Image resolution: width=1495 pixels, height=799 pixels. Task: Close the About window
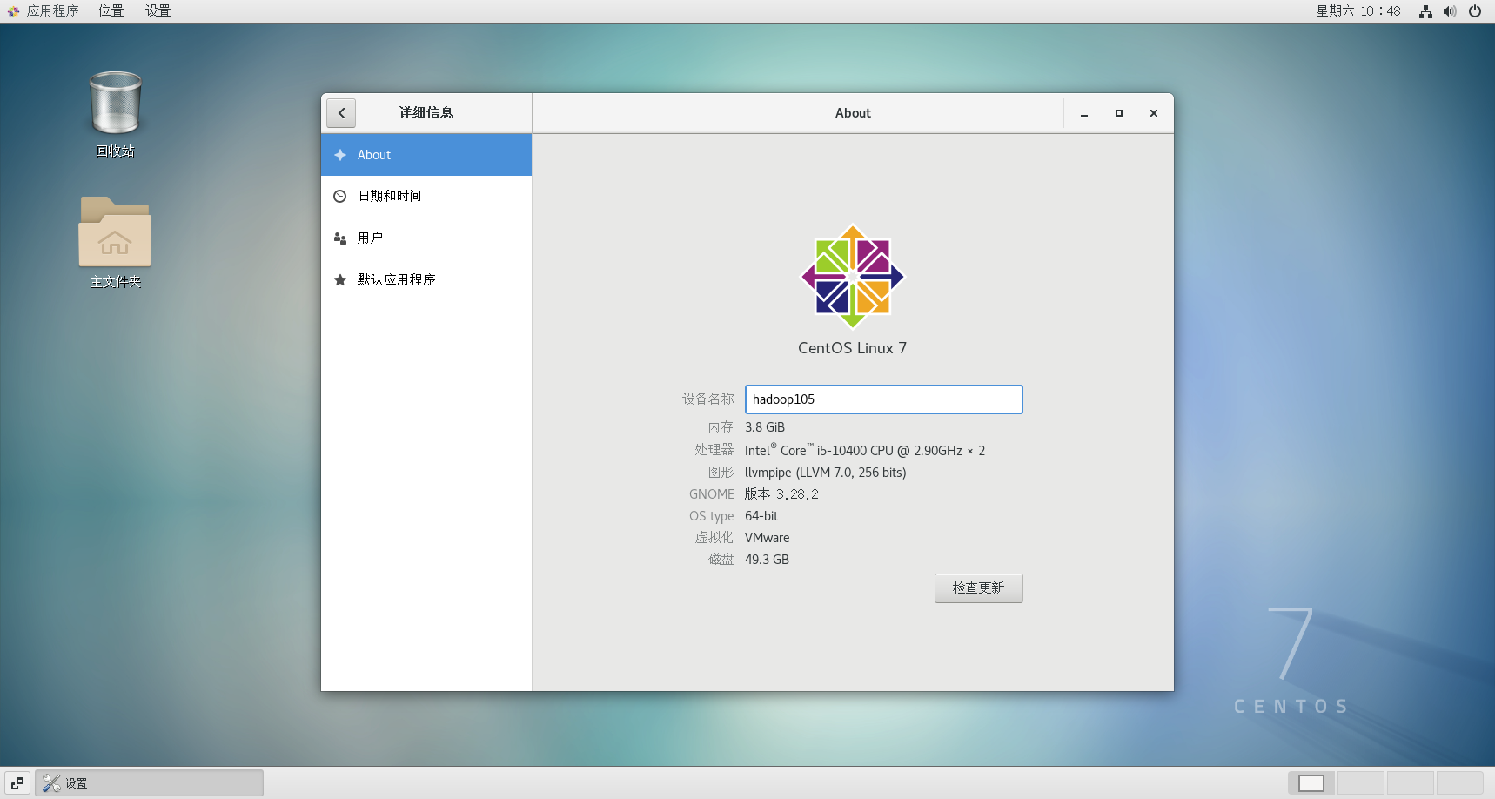tap(1154, 113)
